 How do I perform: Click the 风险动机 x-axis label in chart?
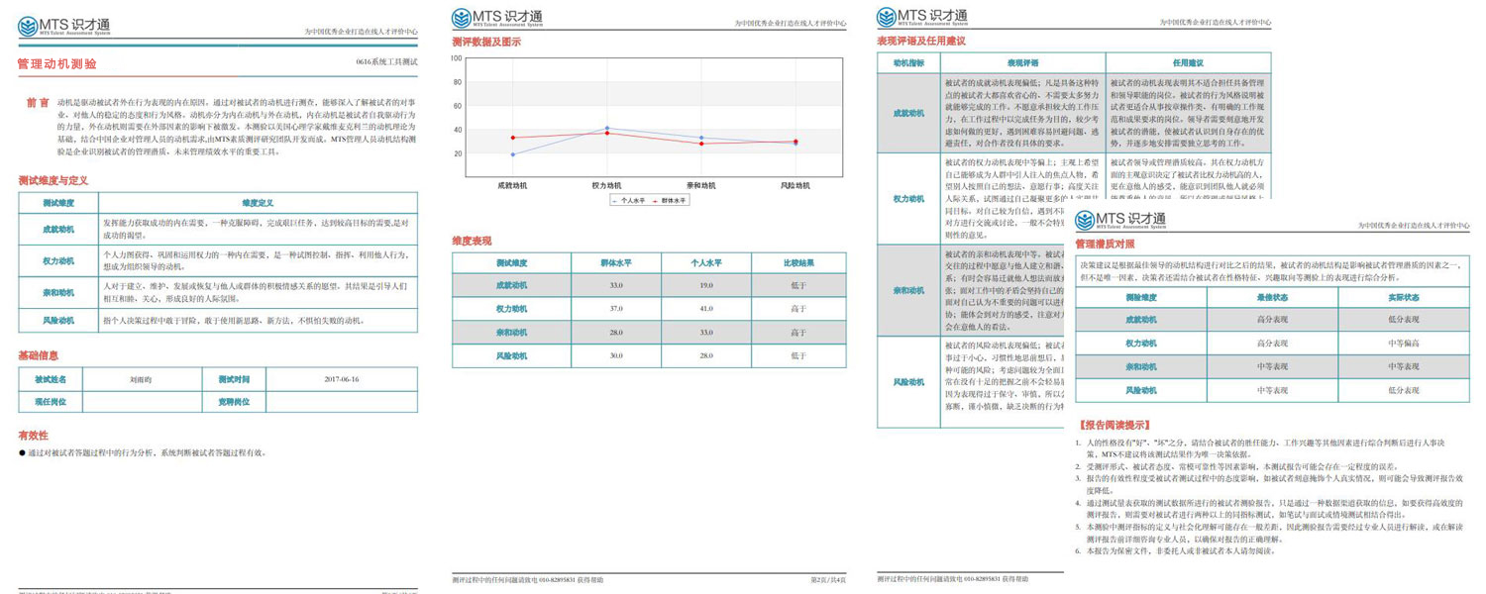[796, 184]
